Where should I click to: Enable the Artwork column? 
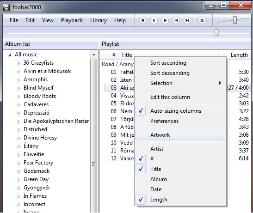point(180,135)
